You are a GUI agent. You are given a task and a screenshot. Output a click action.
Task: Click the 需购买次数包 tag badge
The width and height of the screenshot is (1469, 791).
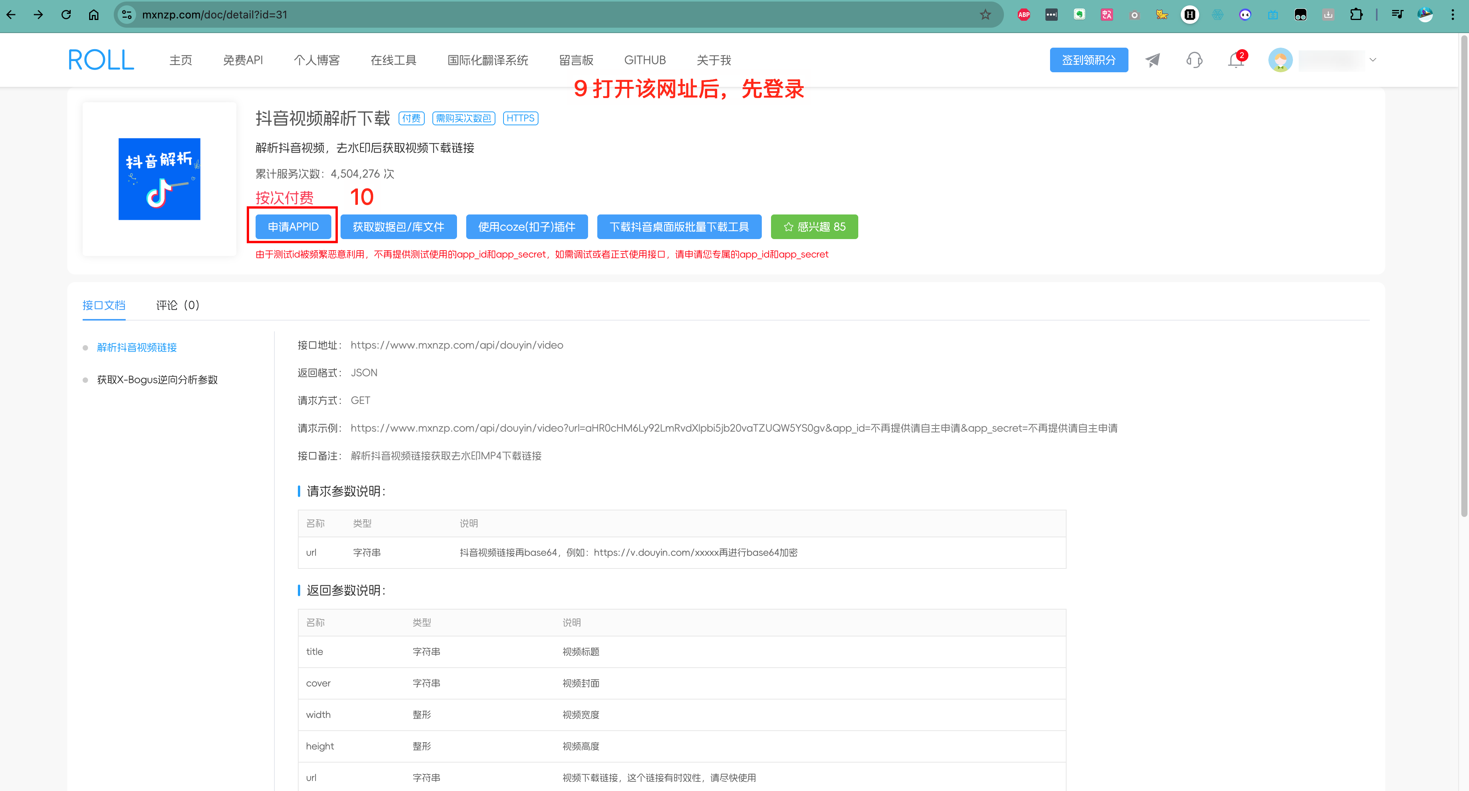(x=464, y=118)
